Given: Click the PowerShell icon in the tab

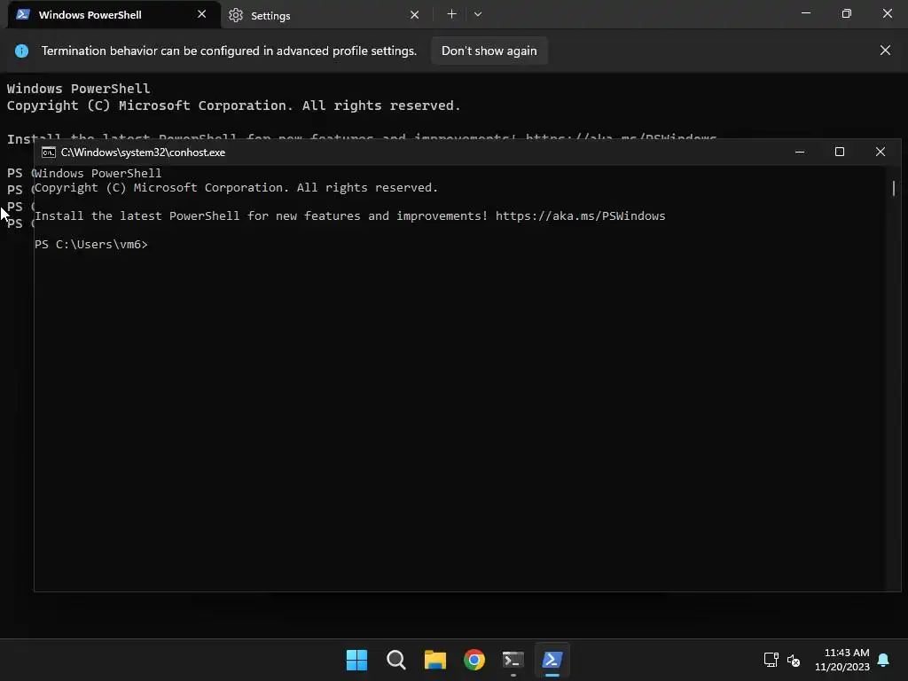Looking at the screenshot, I should [x=23, y=14].
